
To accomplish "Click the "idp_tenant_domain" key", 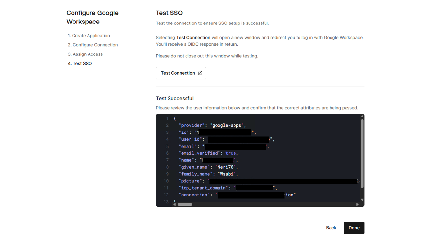I will (202, 188).
